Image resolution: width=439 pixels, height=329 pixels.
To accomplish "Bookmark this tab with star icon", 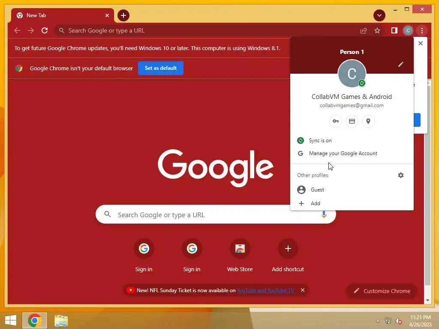I will (x=377, y=30).
